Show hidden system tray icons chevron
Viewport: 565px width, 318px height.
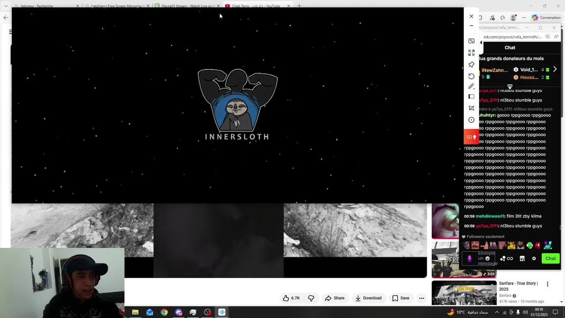pyautogui.click(x=497, y=312)
